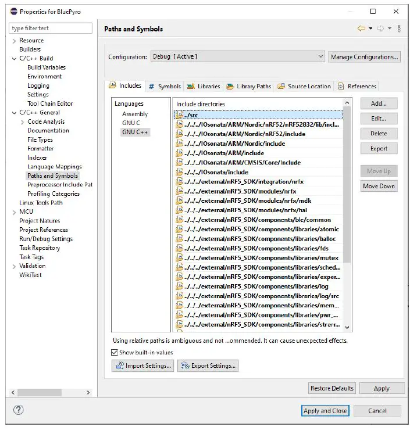Click the folder icon beside ../src
The image size is (417, 430).
tap(179, 114)
